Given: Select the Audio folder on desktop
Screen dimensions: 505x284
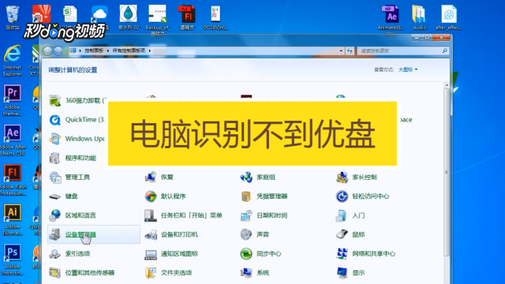Looking at the screenshot, I should coord(420,17).
